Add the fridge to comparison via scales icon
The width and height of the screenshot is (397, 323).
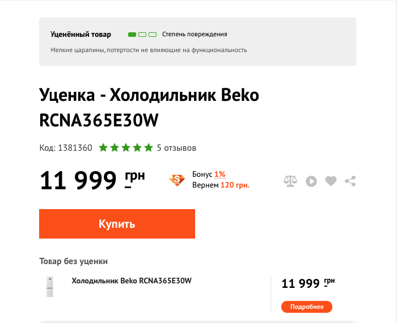(290, 181)
